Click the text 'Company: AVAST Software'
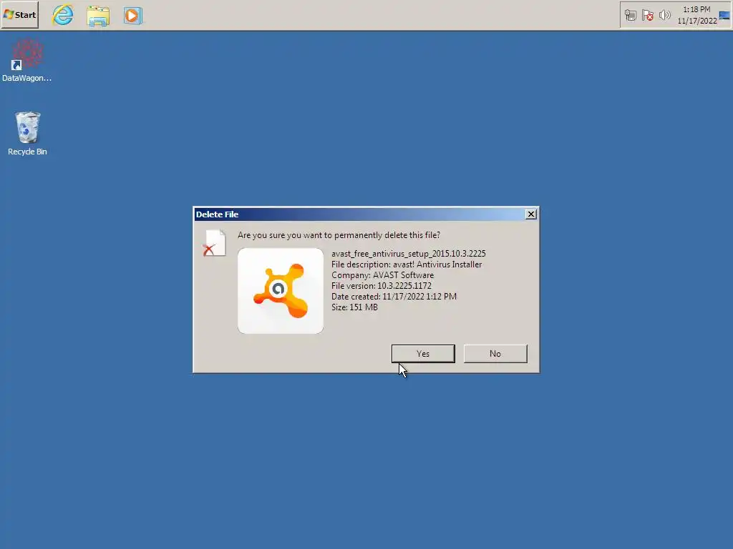The height and width of the screenshot is (549, 733). (x=382, y=275)
